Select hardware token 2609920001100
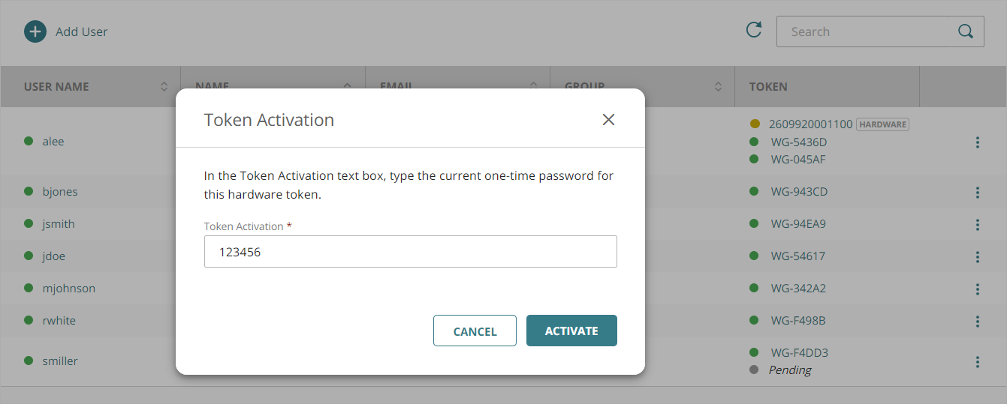Image resolution: width=1007 pixels, height=404 pixels. tap(810, 124)
